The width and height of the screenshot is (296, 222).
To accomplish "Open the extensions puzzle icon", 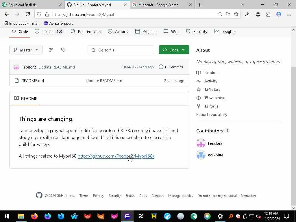I will click(268, 14).
